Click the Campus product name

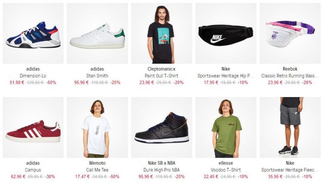click(33, 170)
